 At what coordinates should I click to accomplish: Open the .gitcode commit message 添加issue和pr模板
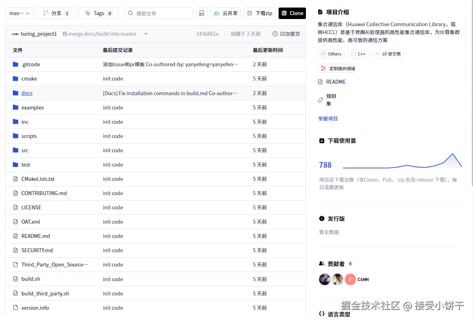(x=171, y=64)
